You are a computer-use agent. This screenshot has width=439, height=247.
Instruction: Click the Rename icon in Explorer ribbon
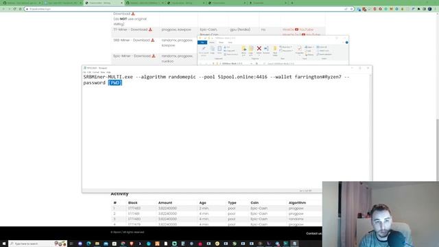pos(266,49)
